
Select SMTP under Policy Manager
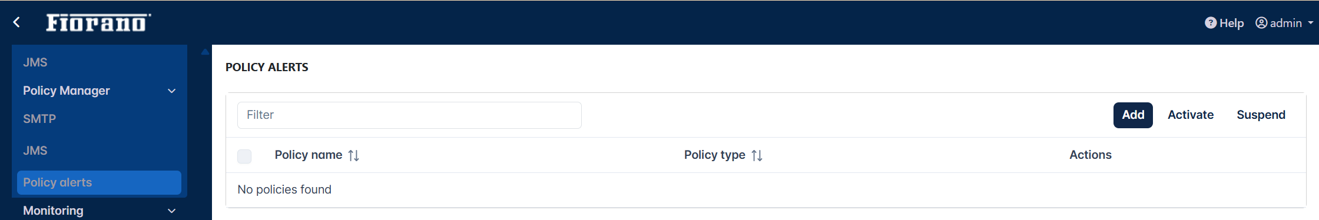pos(39,119)
